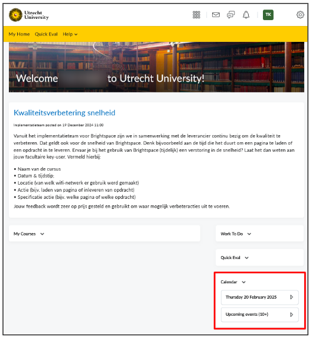Open the admin tools gear icon
Image resolution: width=309 pixels, height=337 pixels.
[300, 15]
